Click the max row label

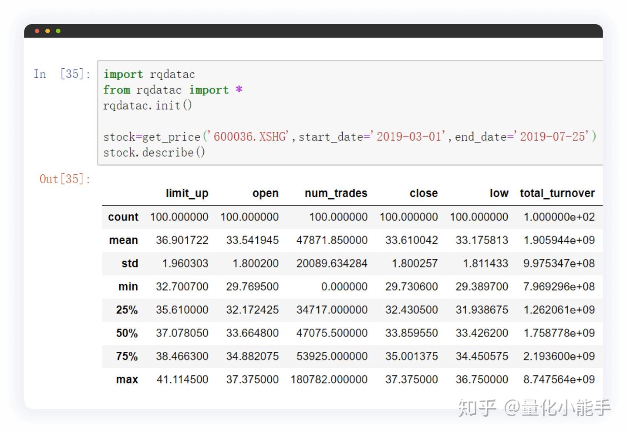click(x=127, y=379)
